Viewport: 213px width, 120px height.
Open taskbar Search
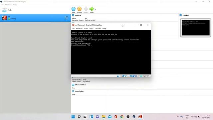(79, 117)
